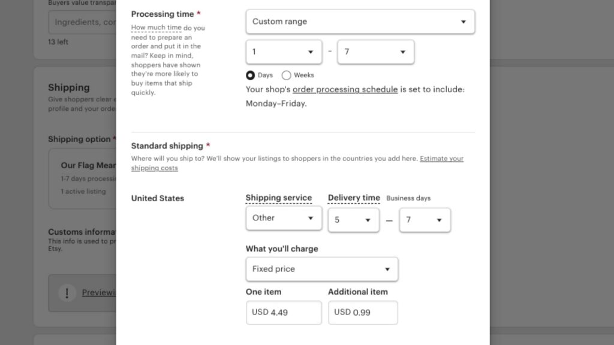Click the Estimate your shipping costs link
The width and height of the screenshot is (614, 345).
tap(441, 158)
